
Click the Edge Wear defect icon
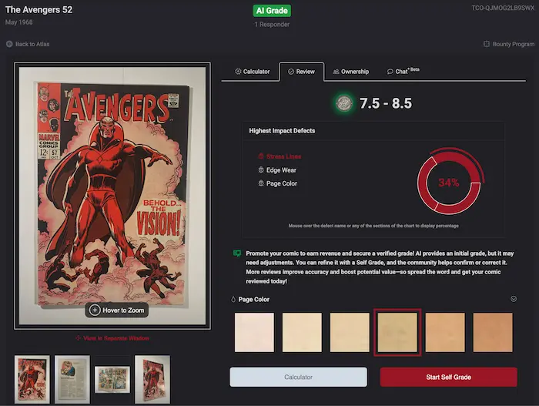point(261,170)
